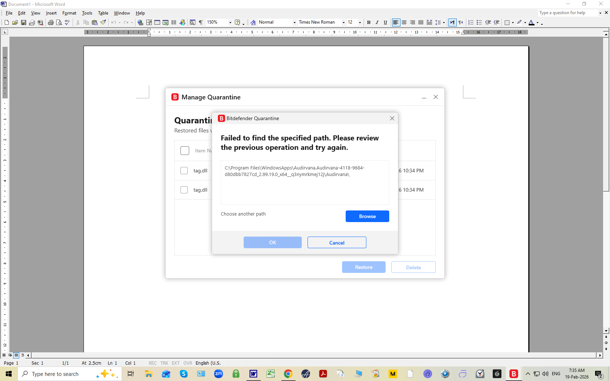This screenshot has height=381, width=610.
Task: Tick the select-all Item Name checkbox
Action: point(185,151)
